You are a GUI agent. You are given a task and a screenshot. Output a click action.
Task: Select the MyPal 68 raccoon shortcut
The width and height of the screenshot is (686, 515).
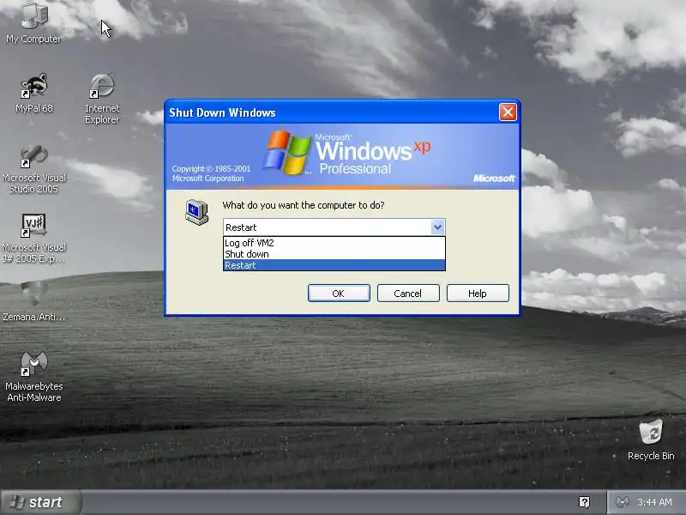(33, 93)
